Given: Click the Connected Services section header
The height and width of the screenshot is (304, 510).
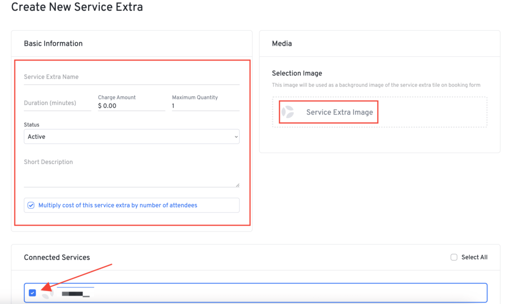Looking at the screenshot, I should 57,257.
